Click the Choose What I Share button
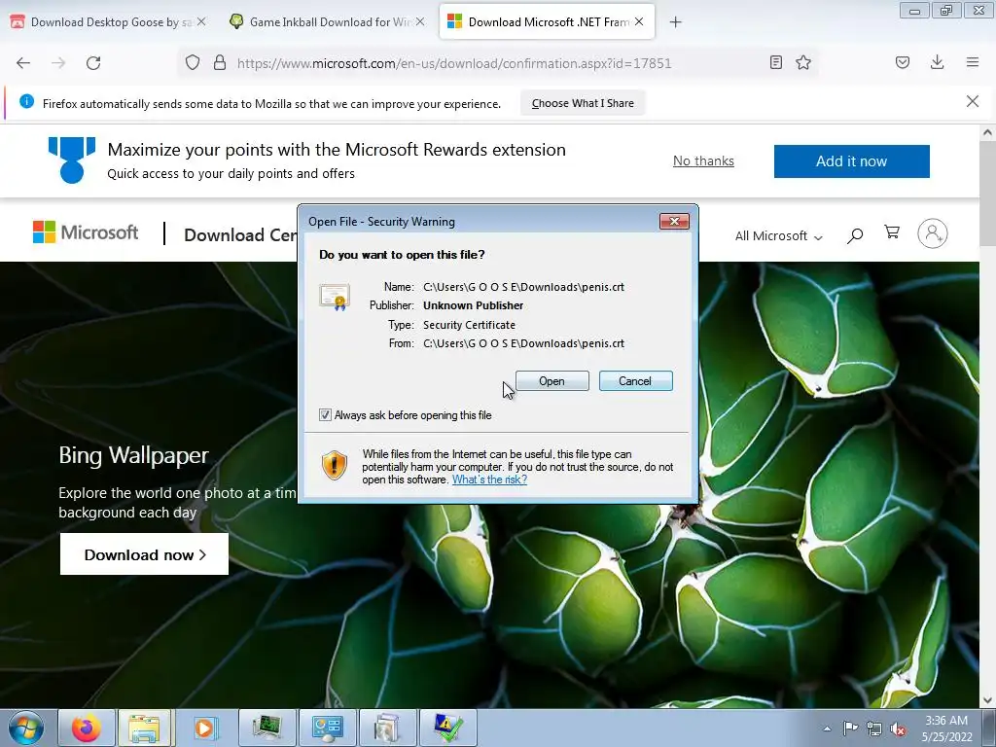The width and height of the screenshot is (996, 747). pos(583,103)
